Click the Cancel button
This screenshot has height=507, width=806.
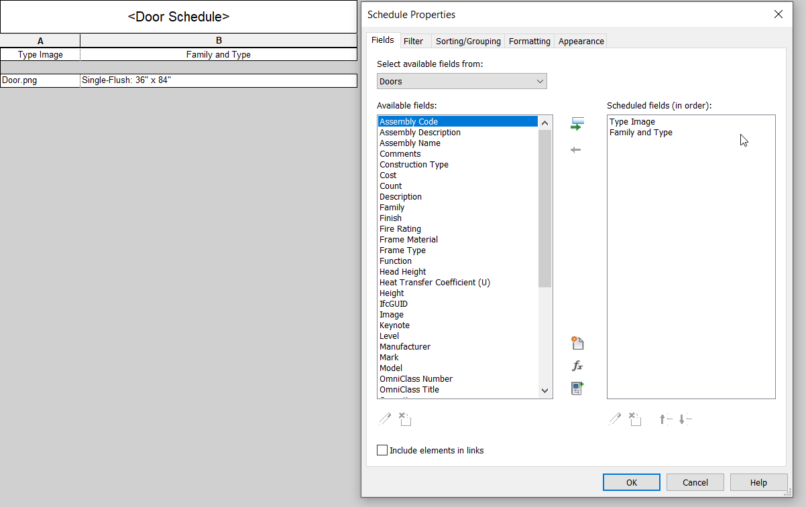[x=695, y=482]
